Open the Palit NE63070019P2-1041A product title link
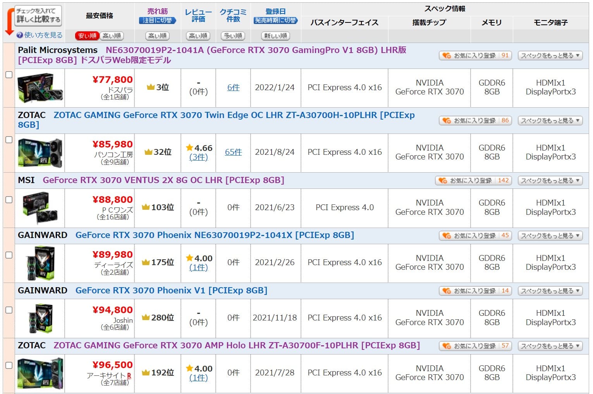The image size is (593, 394). pos(212,55)
